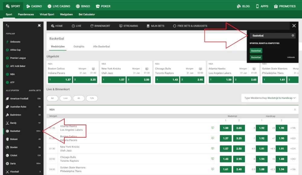Switch to Alle Basketbal tab

pos(101,46)
